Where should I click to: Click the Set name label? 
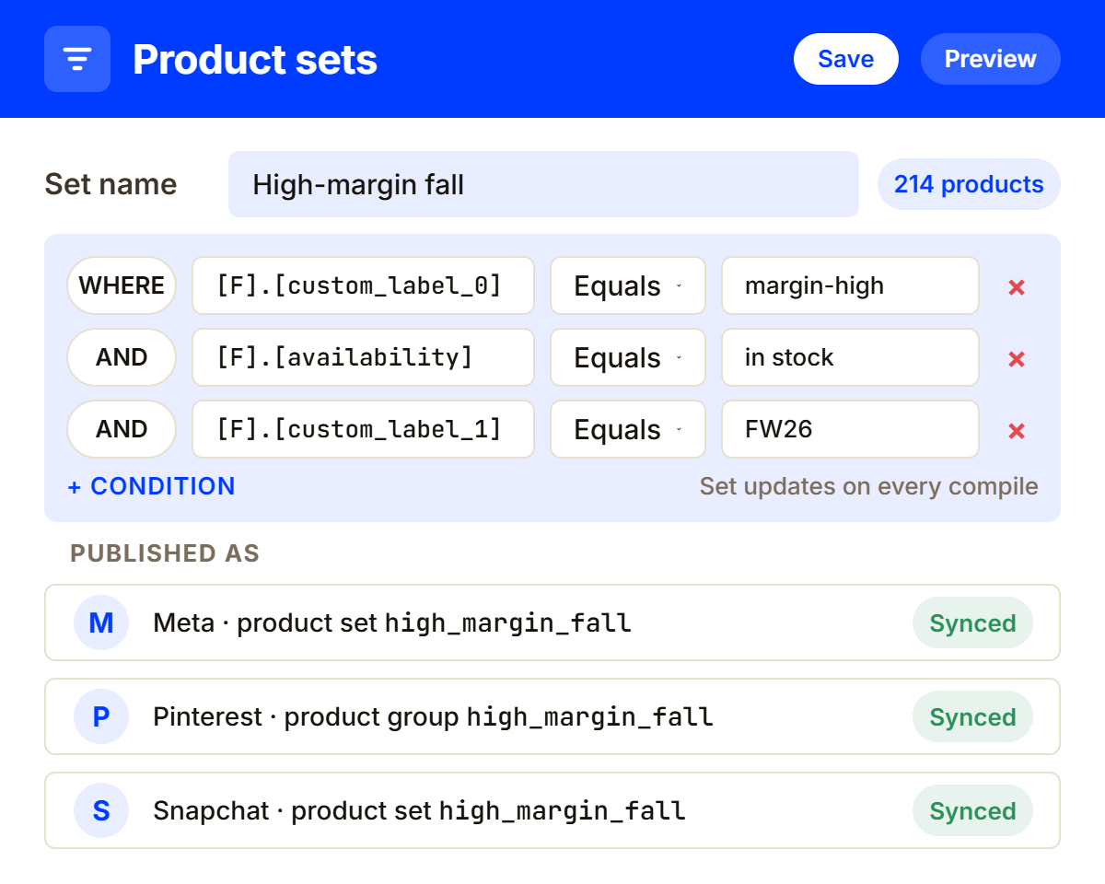coord(110,184)
